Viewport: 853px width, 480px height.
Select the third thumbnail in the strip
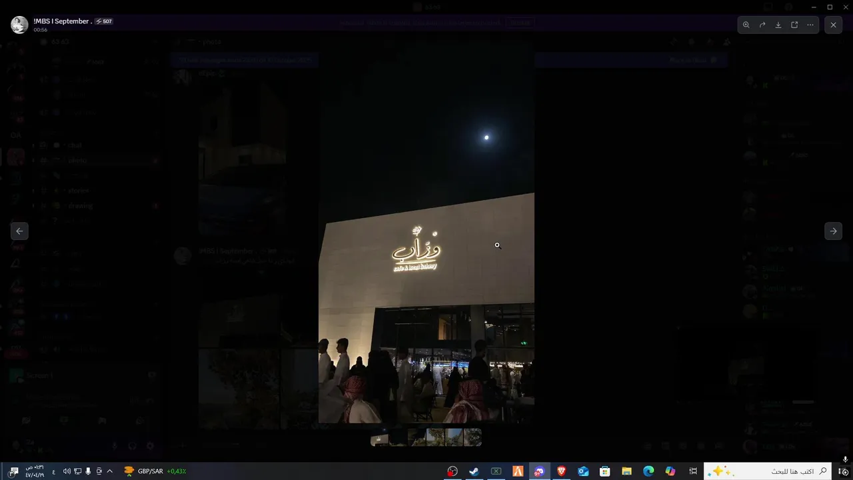pyautogui.click(x=417, y=437)
